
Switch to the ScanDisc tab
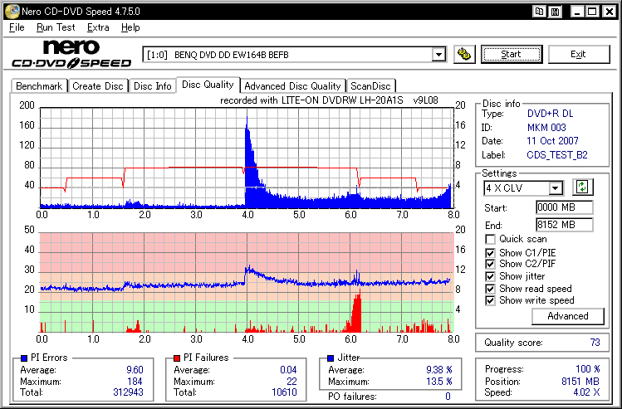[x=371, y=86]
